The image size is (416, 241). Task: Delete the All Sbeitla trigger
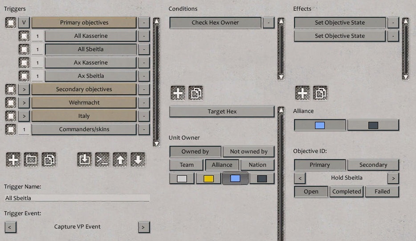pyautogui.click(x=144, y=49)
